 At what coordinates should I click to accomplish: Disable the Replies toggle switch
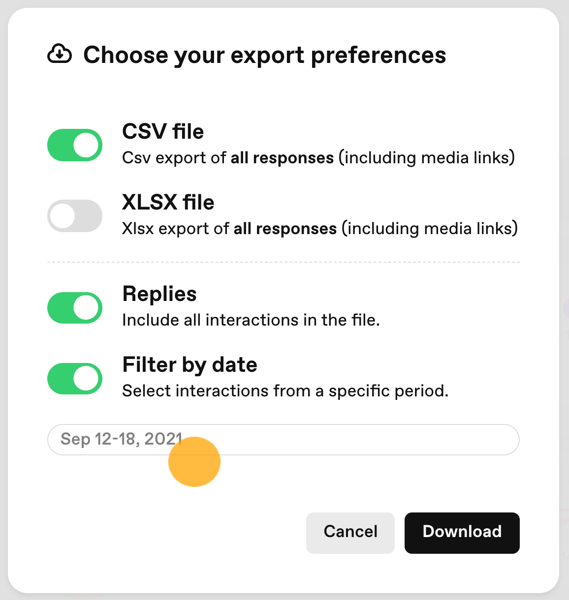(75, 308)
